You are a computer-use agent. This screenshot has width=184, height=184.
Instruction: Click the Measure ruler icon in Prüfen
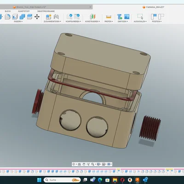click(x=109, y=17)
